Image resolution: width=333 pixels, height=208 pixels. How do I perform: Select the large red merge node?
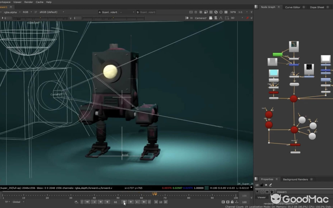tap(293, 99)
